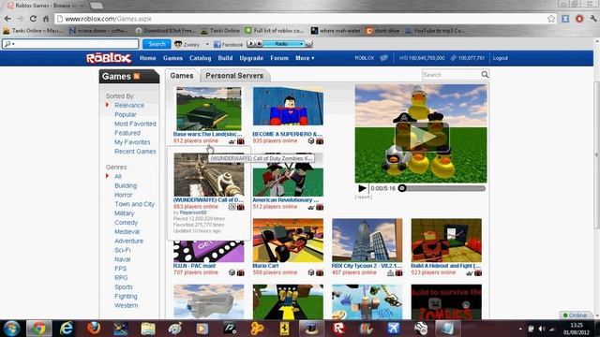Select the Games tab
600x337 pixels.
[x=182, y=76]
